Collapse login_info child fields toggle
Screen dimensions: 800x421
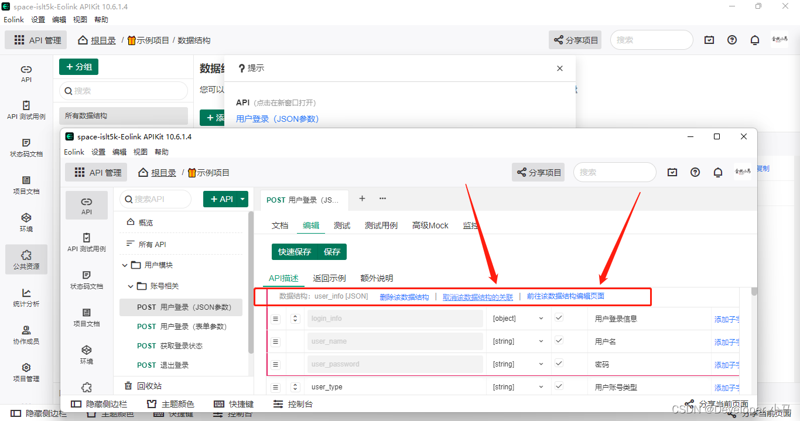(295, 319)
